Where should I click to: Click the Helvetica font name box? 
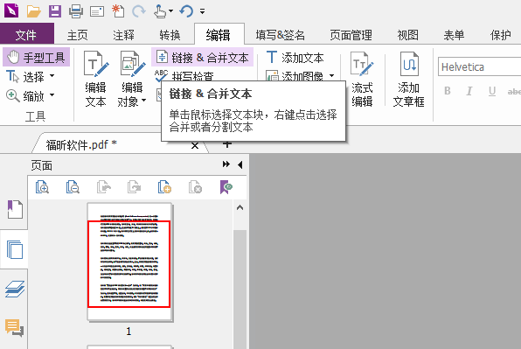click(x=479, y=66)
